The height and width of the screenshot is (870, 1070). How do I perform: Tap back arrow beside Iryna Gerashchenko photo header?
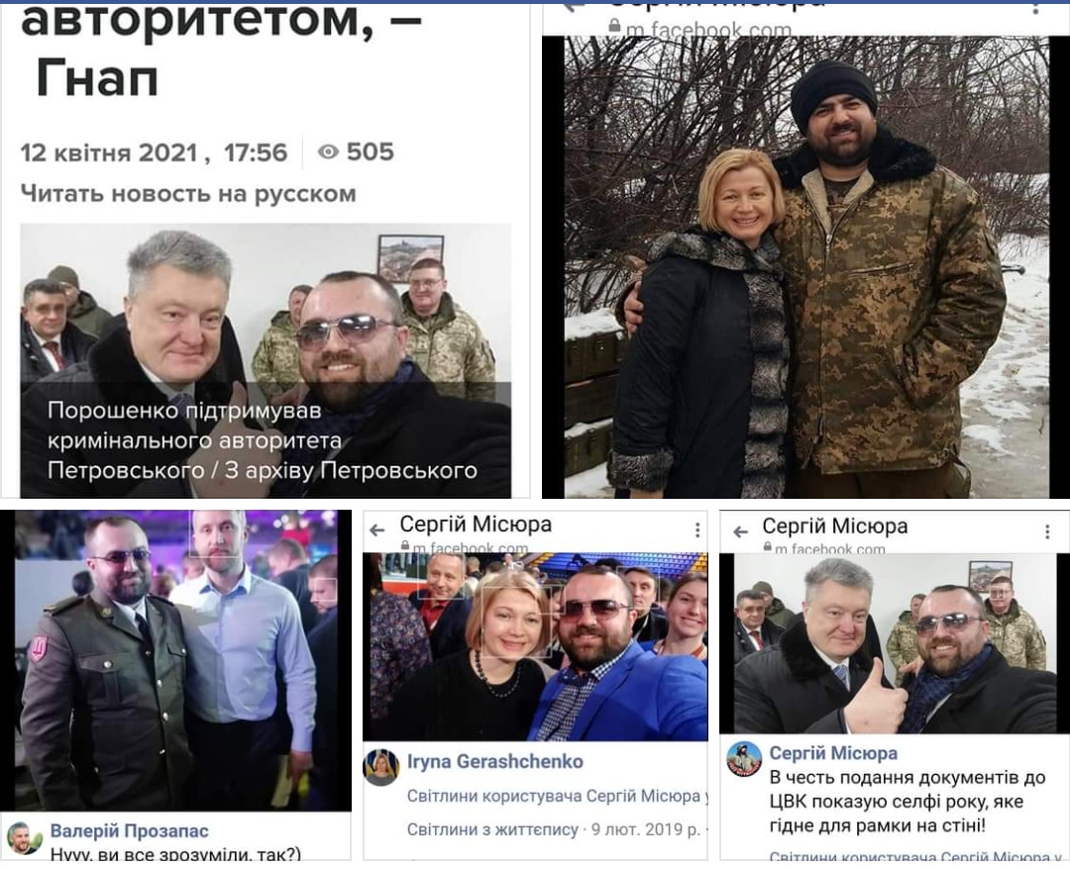(376, 530)
